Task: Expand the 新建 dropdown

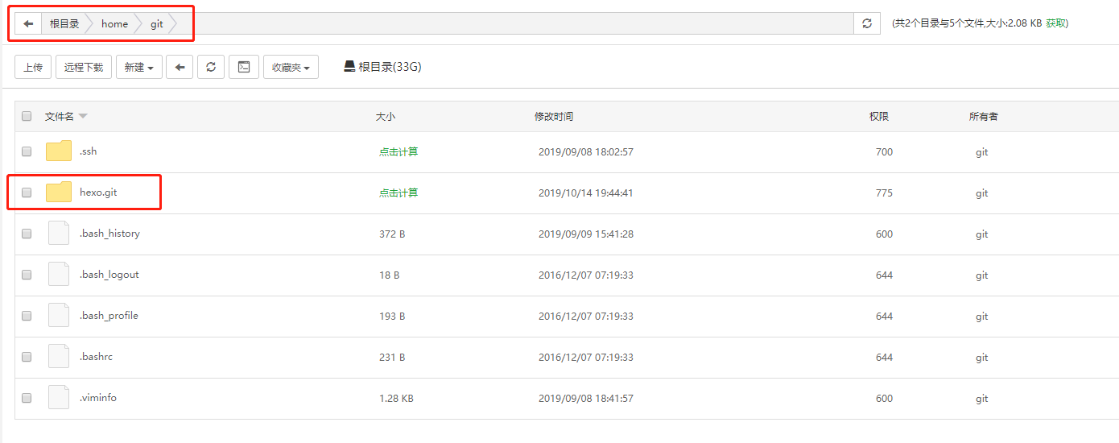Action: click(139, 68)
